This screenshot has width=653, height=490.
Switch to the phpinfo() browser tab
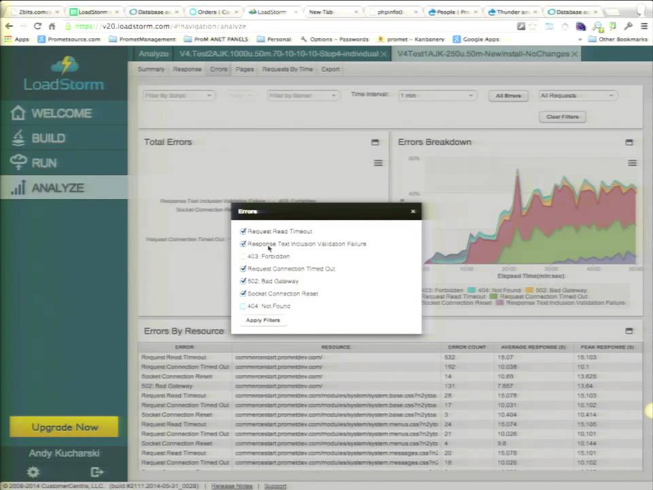[x=390, y=12]
